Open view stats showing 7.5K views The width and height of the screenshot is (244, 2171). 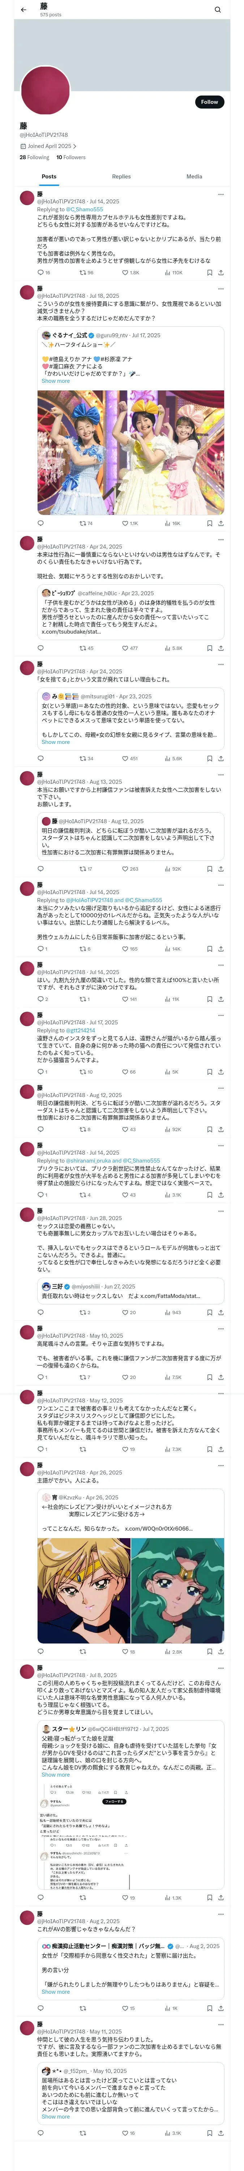(167, 1377)
